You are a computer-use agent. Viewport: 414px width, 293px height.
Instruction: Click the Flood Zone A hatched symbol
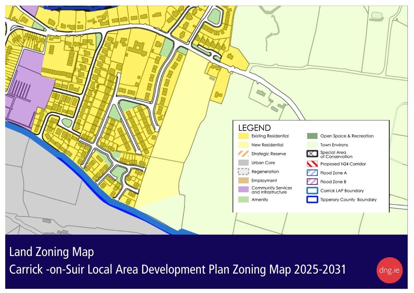(312, 173)
